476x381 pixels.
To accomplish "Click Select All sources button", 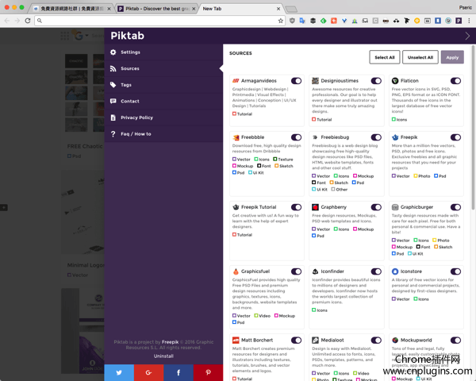I will (x=384, y=57).
